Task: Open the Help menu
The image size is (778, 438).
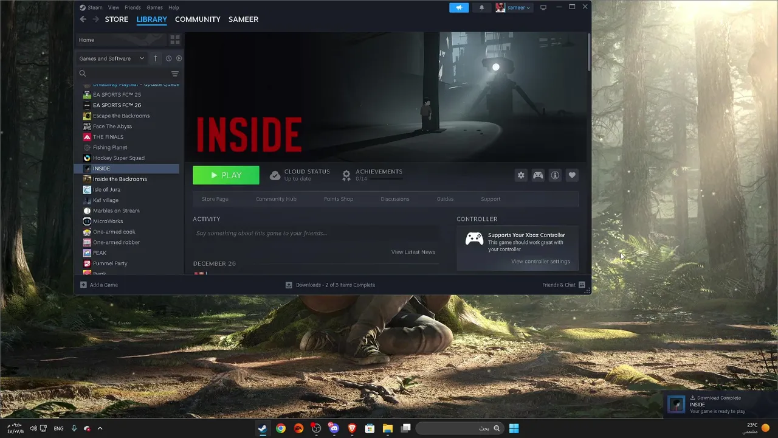Action: (174, 7)
